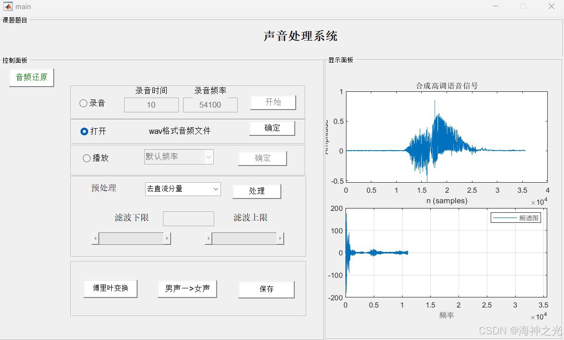Click the 保存 button
This screenshot has height=340, width=564.
pos(266,289)
